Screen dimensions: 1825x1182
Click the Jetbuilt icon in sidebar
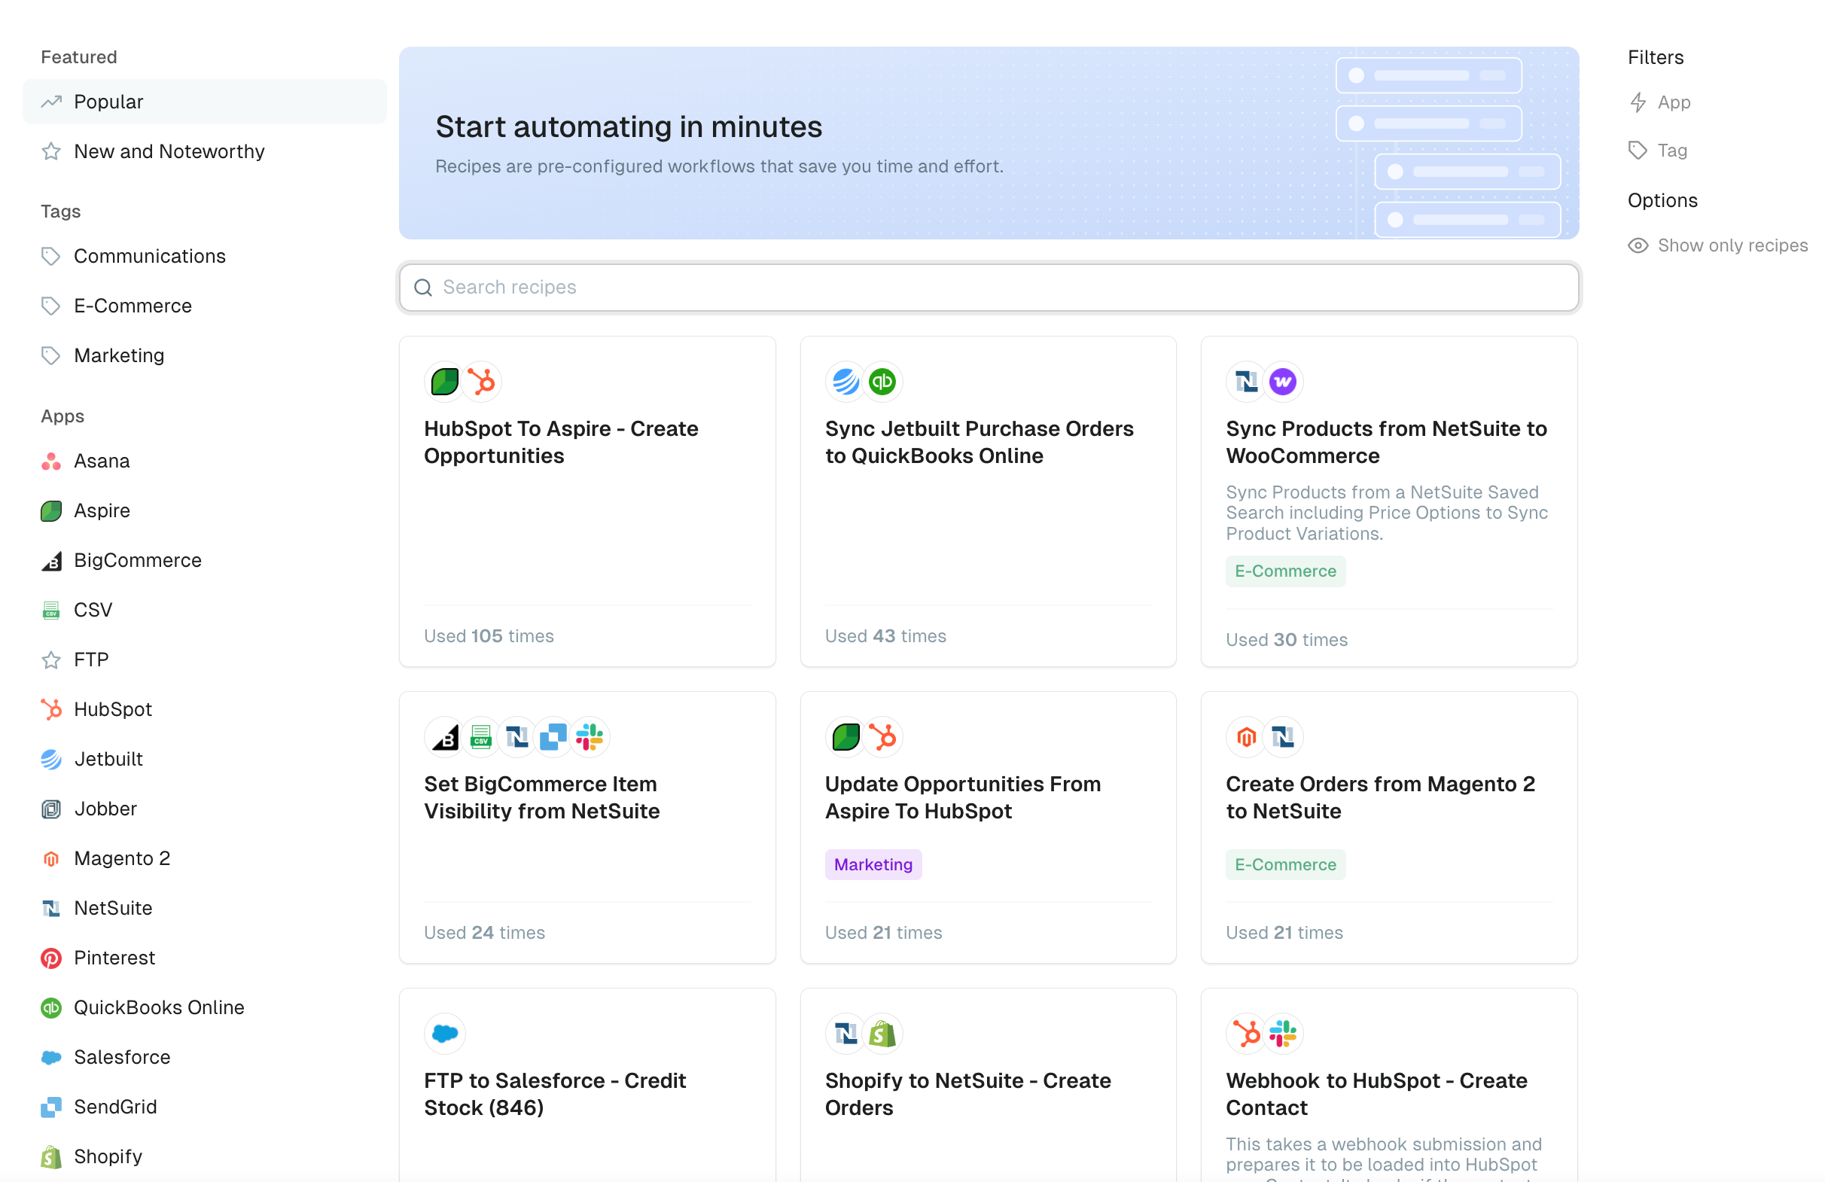pyautogui.click(x=50, y=759)
